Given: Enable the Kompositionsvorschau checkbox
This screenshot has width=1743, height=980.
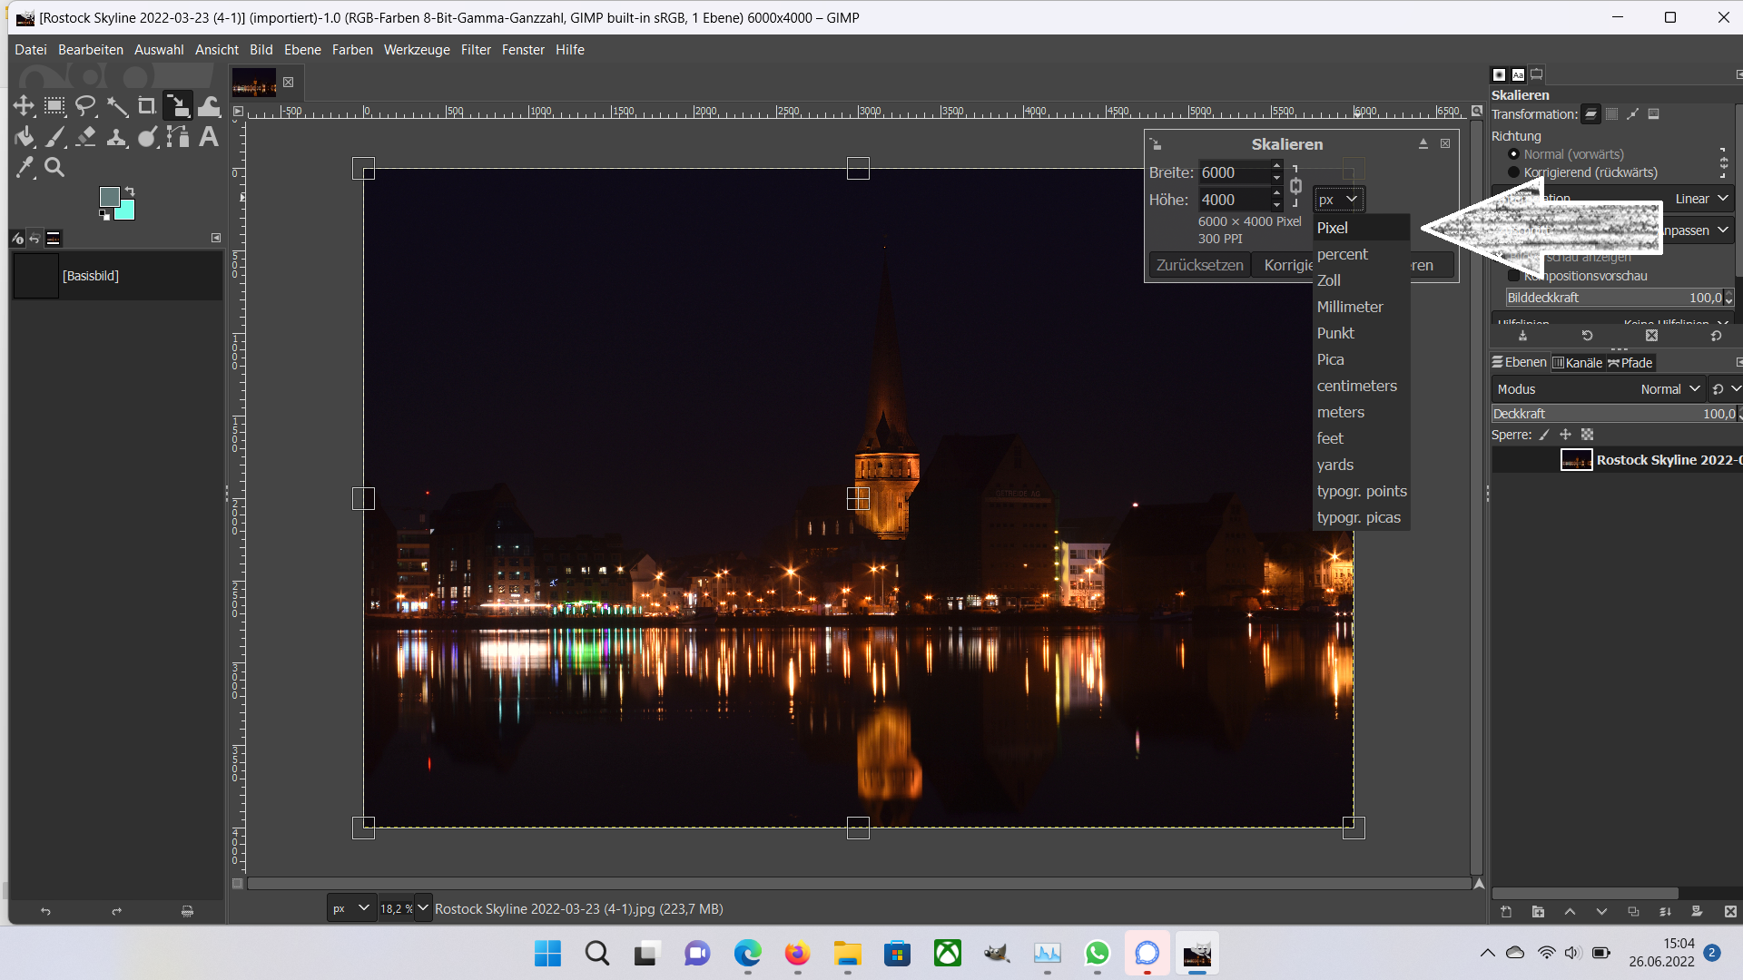Looking at the screenshot, I should 1513,276.
